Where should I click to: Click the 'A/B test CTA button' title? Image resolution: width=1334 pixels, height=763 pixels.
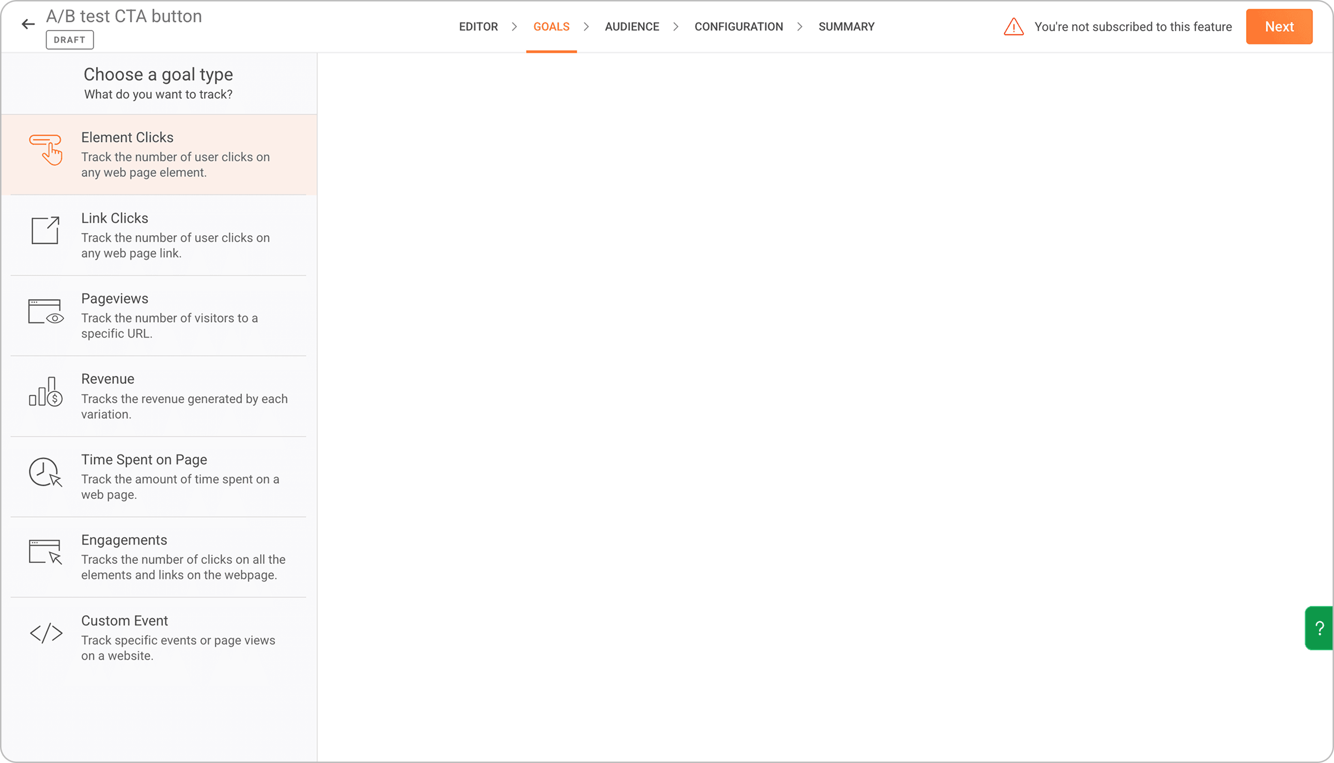point(124,16)
